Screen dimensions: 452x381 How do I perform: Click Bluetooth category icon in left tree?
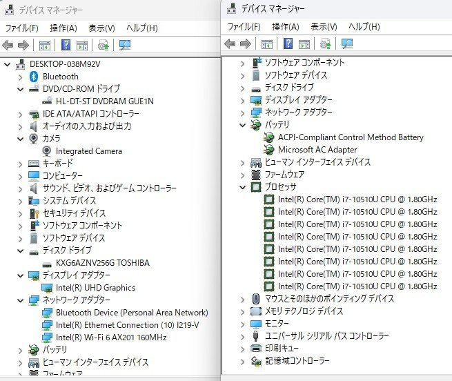[34, 77]
